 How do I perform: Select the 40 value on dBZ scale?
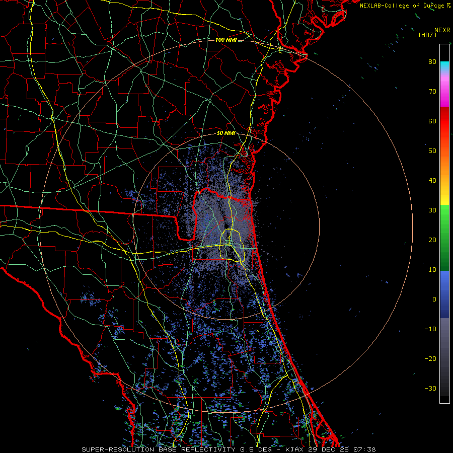432,181
